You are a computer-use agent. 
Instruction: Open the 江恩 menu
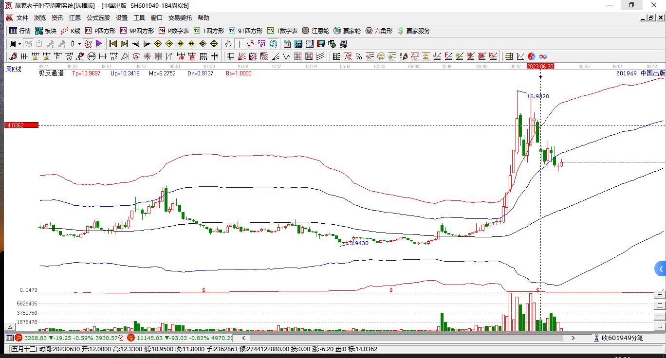point(75,18)
